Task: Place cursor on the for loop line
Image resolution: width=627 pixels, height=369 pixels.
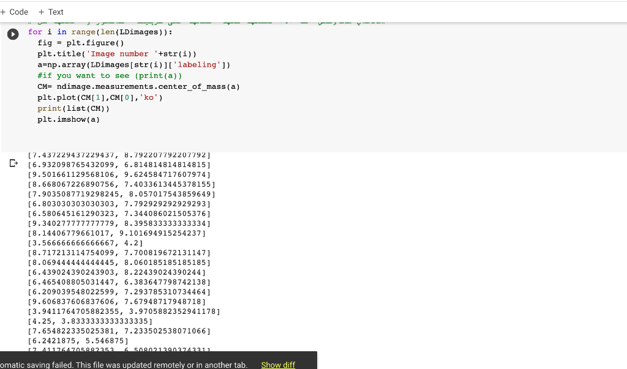Action: click(x=98, y=31)
